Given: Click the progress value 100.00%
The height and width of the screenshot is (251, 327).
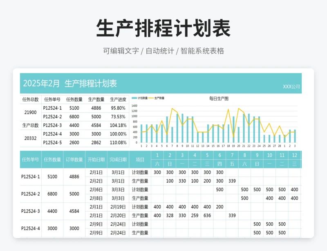Looking at the screenshot, I should (118, 134).
